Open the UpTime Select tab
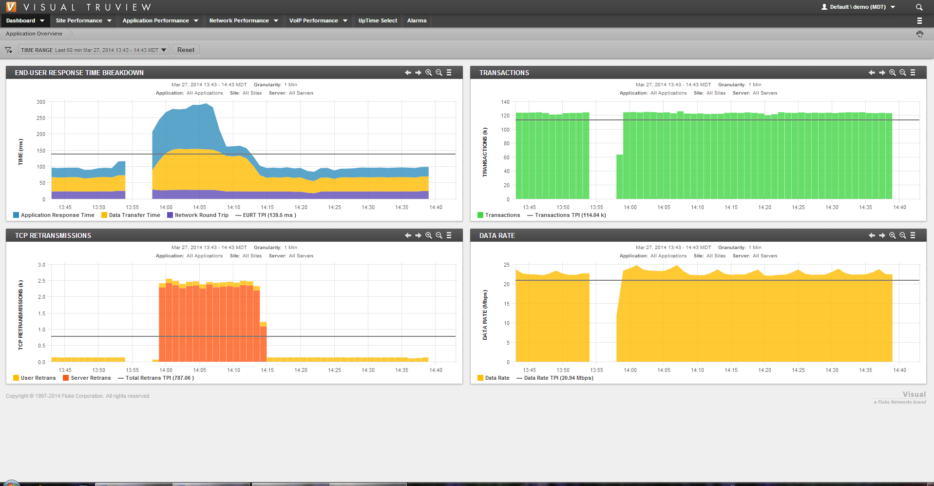934x486 pixels. pyautogui.click(x=378, y=20)
